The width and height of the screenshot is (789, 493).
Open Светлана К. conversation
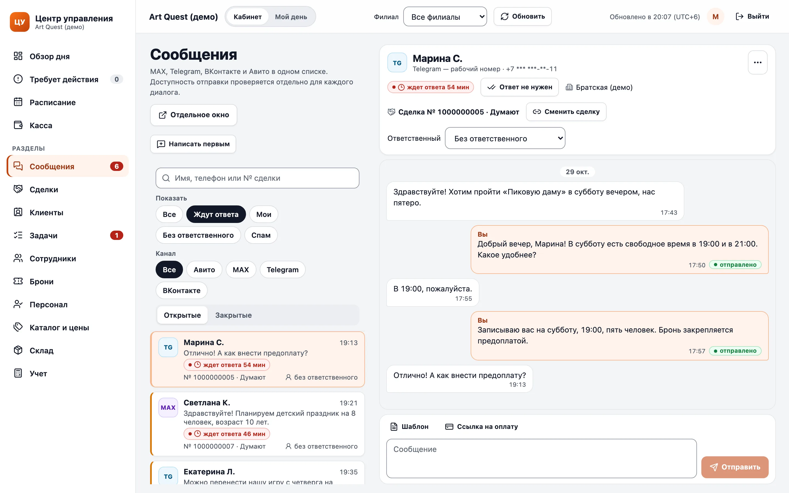[x=257, y=424]
